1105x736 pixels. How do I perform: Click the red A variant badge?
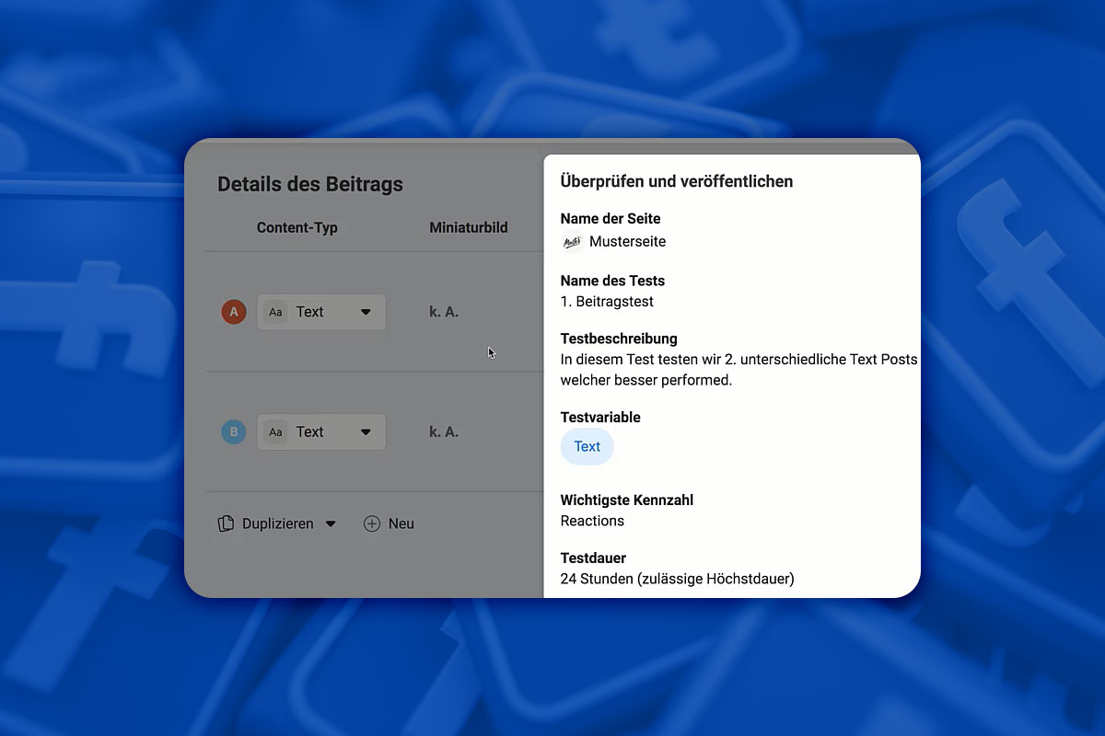pos(234,312)
